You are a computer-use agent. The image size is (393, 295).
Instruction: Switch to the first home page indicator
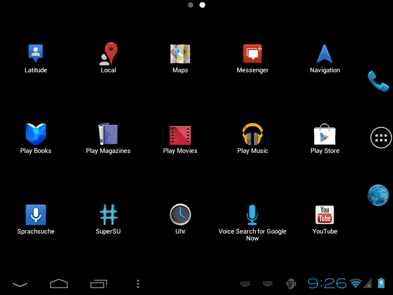[191, 5]
